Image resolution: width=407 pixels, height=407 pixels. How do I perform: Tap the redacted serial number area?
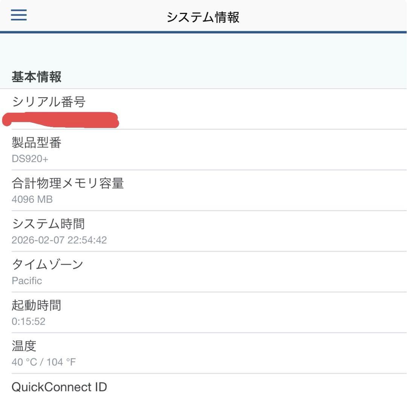60,120
